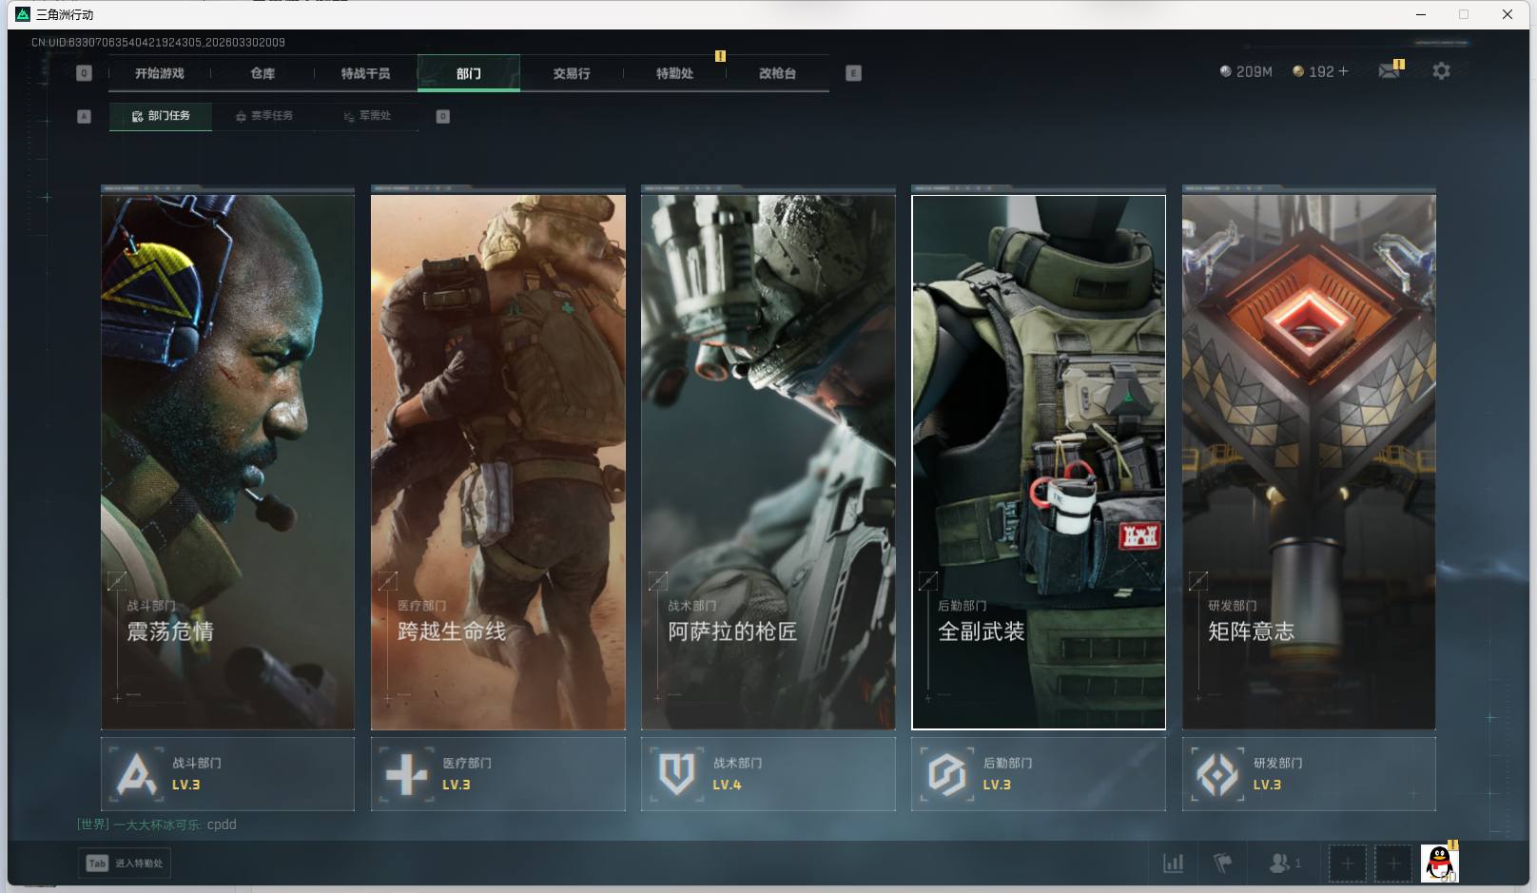The height and width of the screenshot is (893, 1537).
Task: Go to the 军需处 sub-tab
Action: tap(367, 116)
